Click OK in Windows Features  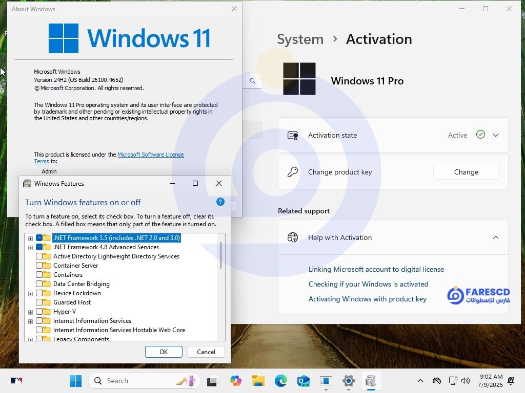(164, 352)
